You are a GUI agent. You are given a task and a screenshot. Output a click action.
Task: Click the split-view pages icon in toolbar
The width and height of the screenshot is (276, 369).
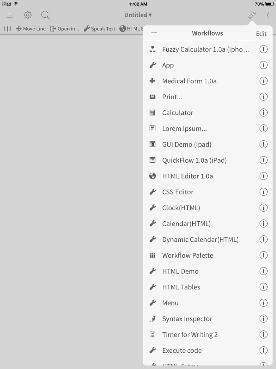pos(7,29)
